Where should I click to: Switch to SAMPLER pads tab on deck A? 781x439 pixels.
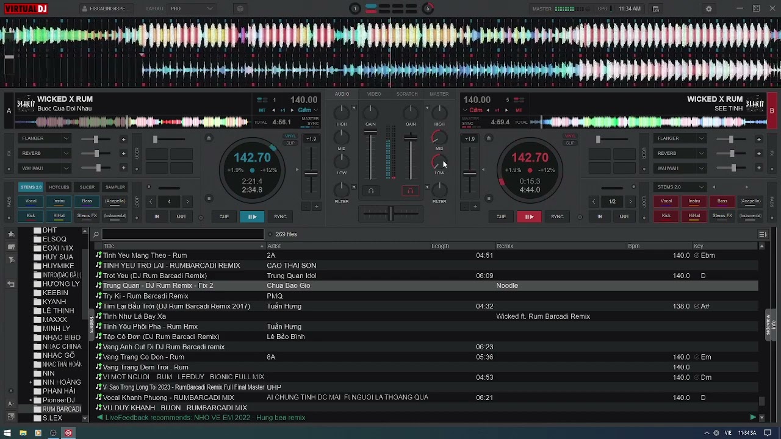(x=115, y=187)
